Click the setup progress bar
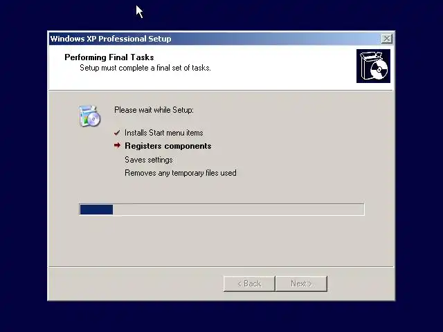The height and width of the screenshot is (332, 443). 221,210
